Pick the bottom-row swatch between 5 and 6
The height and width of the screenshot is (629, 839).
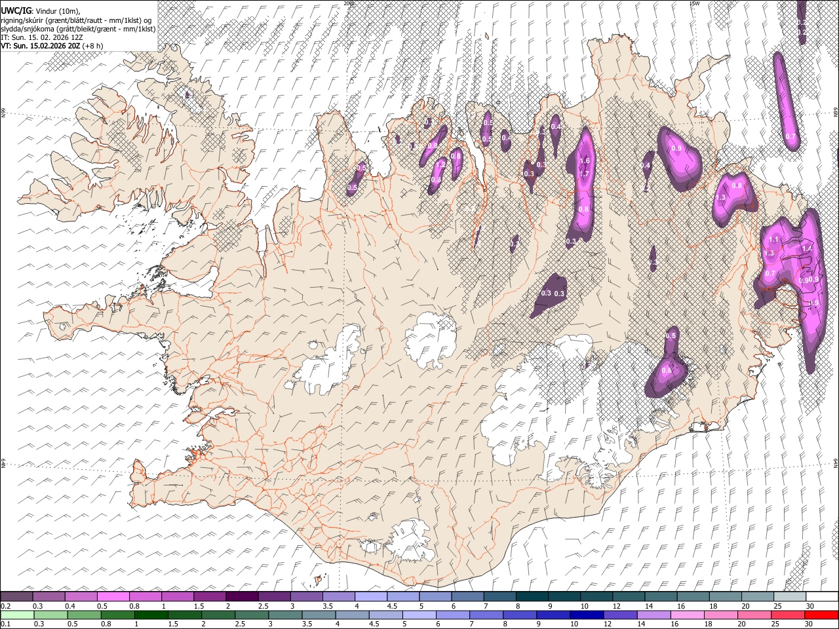pyautogui.click(x=419, y=615)
